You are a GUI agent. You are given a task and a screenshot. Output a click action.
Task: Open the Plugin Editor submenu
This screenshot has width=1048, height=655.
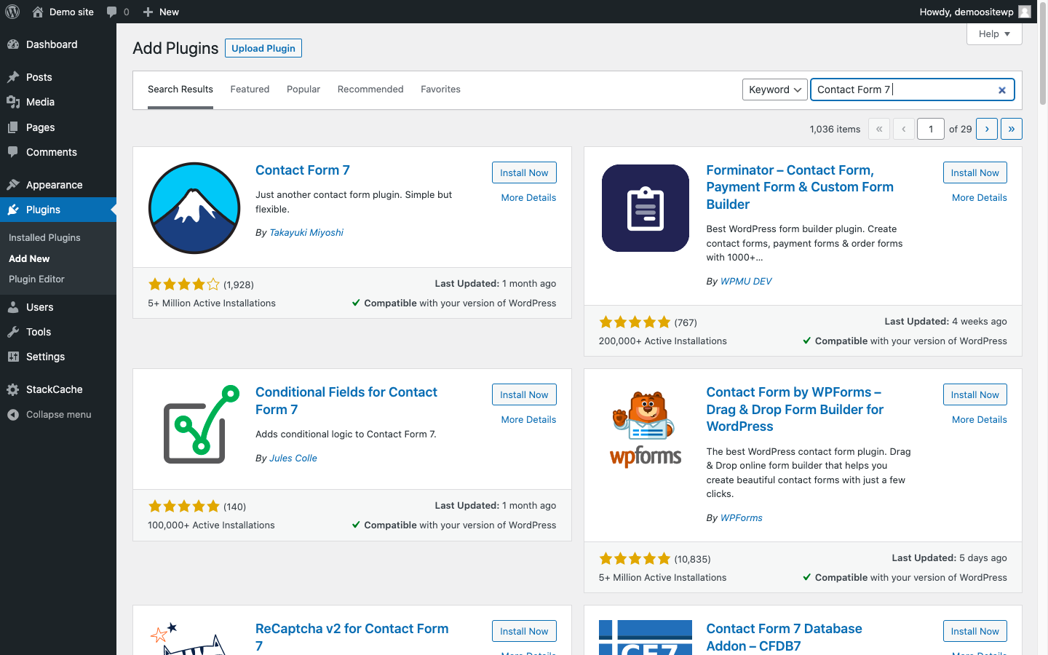36,279
